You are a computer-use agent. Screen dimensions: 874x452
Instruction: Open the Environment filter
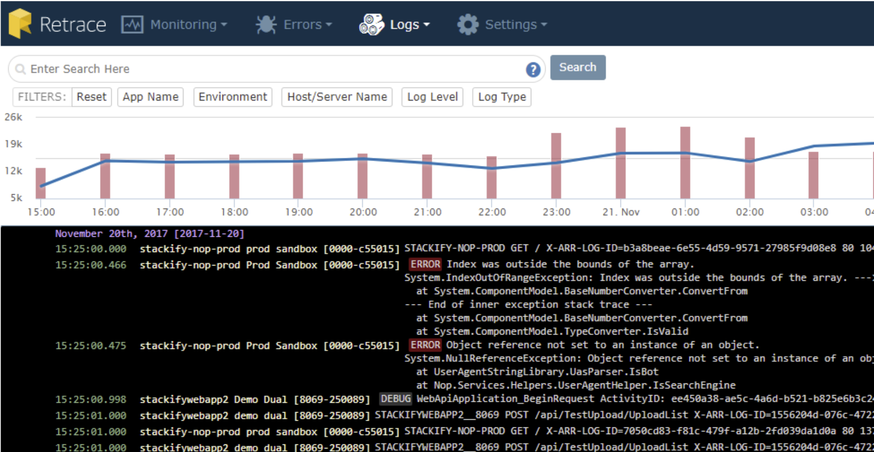(233, 97)
